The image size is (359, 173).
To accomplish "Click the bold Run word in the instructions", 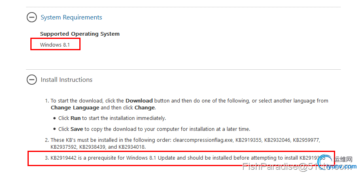I will coord(75,118).
